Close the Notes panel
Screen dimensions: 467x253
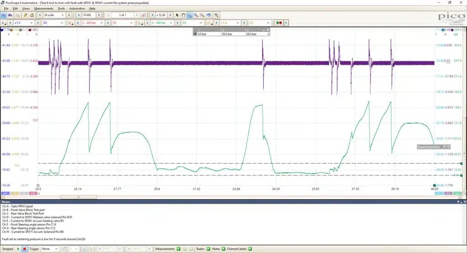pyautogui.click(x=465, y=202)
